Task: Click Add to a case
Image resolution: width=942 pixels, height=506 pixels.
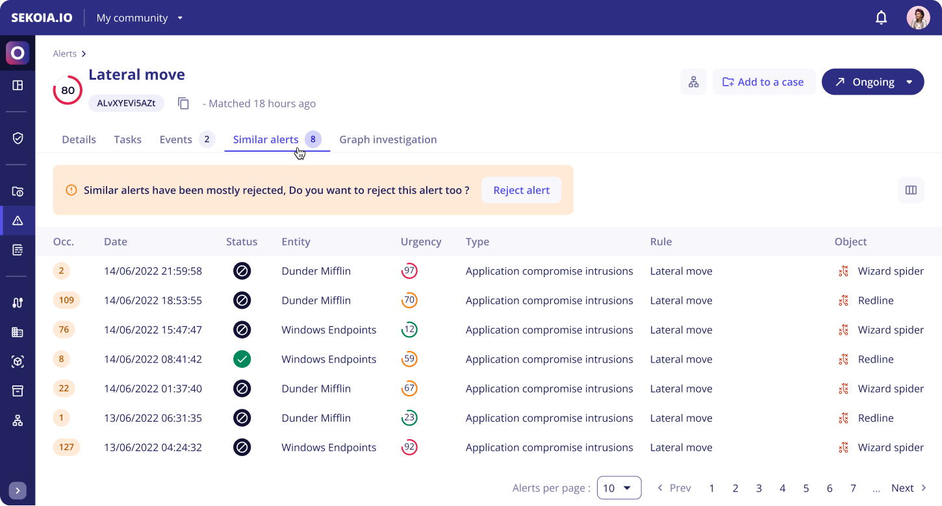Action: click(764, 82)
